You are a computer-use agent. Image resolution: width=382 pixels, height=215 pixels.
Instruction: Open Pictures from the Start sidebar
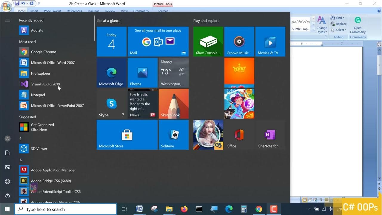(x=8, y=167)
